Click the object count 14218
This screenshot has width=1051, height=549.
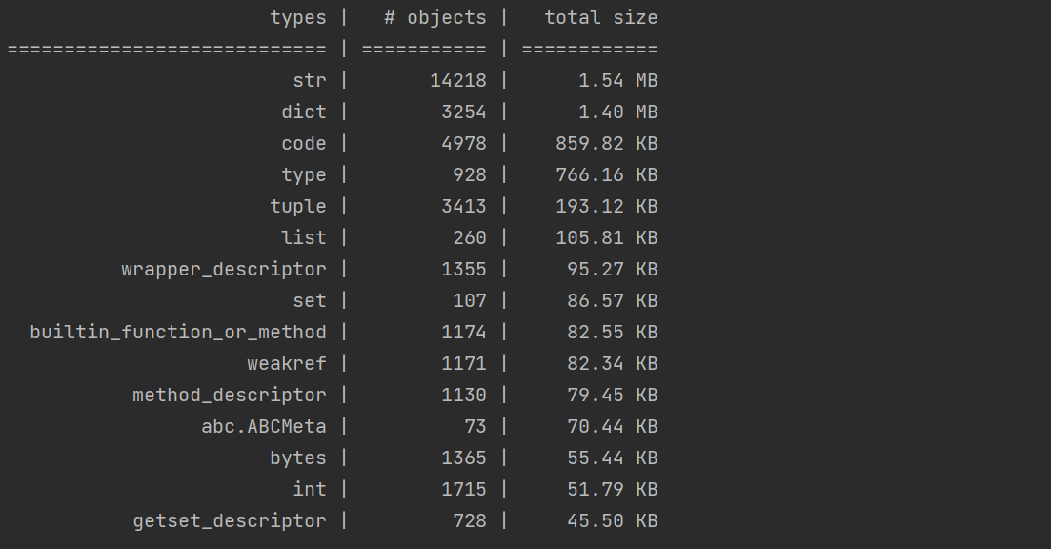point(457,81)
